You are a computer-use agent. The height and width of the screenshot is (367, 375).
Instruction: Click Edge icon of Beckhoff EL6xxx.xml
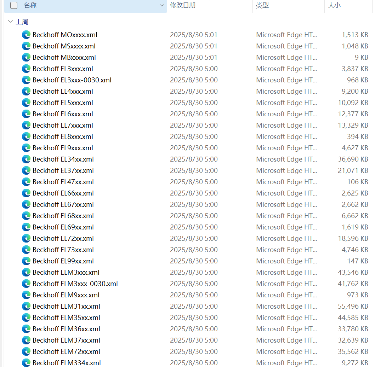tap(26, 114)
